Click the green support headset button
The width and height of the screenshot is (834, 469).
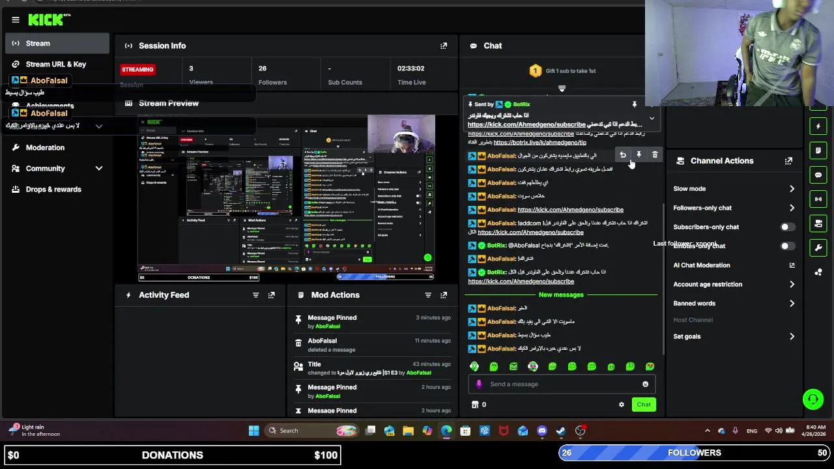(x=813, y=399)
